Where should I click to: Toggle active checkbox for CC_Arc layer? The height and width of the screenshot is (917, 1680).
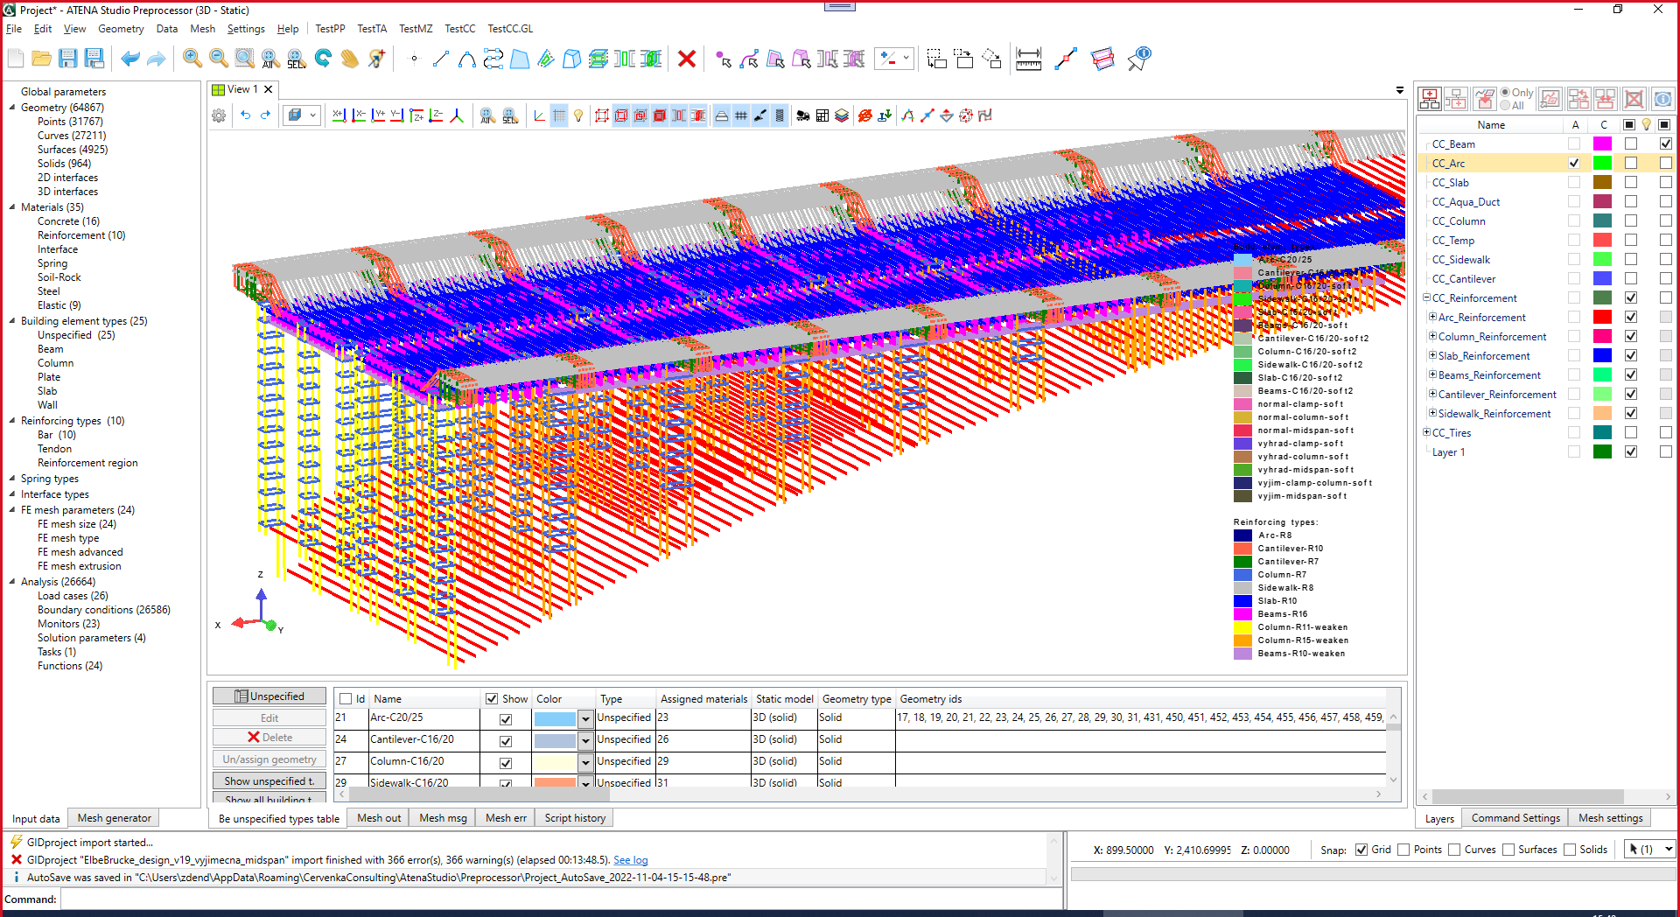[x=1574, y=163]
